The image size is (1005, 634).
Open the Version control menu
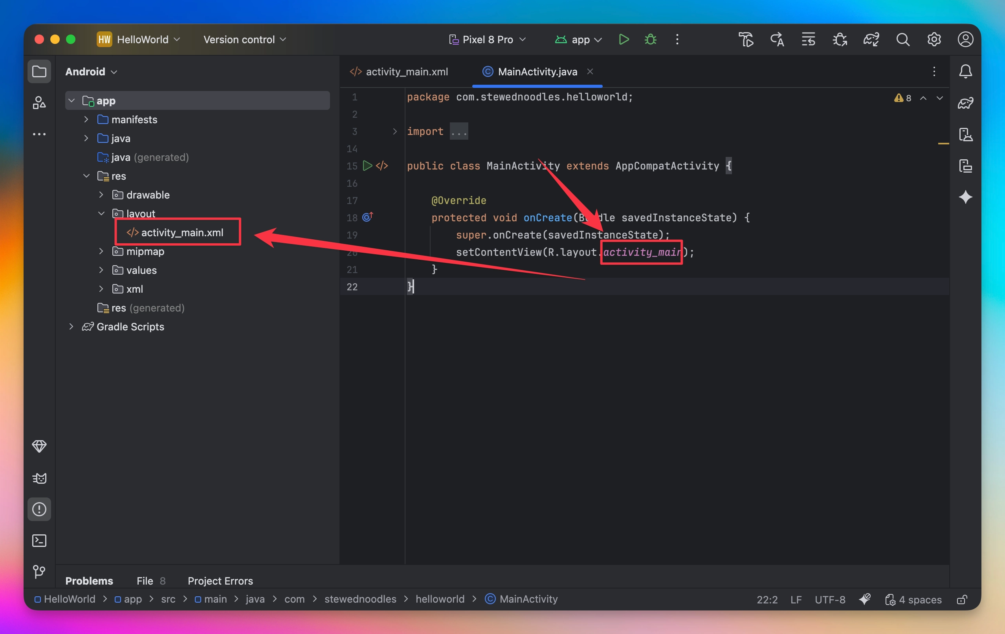245,40
